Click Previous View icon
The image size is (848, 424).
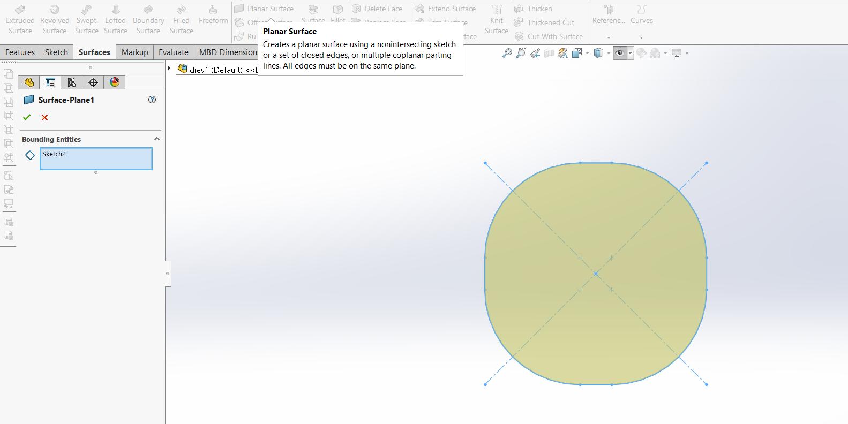click(x=535, y=53)
